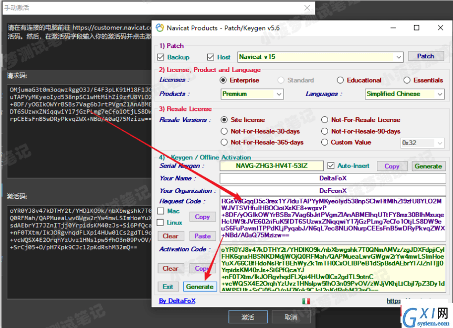Close the Patch/Keygen window
This screenshot has width=453, height=328.
pos(440,28)
